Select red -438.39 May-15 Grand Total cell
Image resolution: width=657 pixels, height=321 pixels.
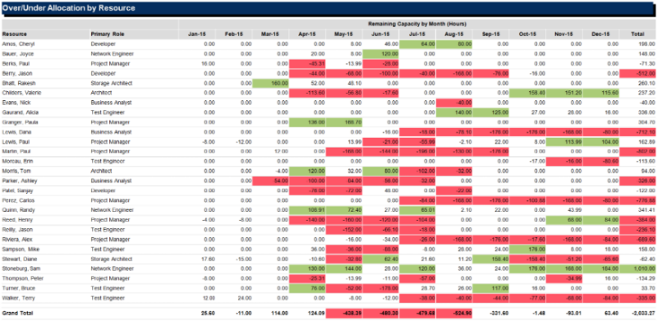[x=343, y=313]
